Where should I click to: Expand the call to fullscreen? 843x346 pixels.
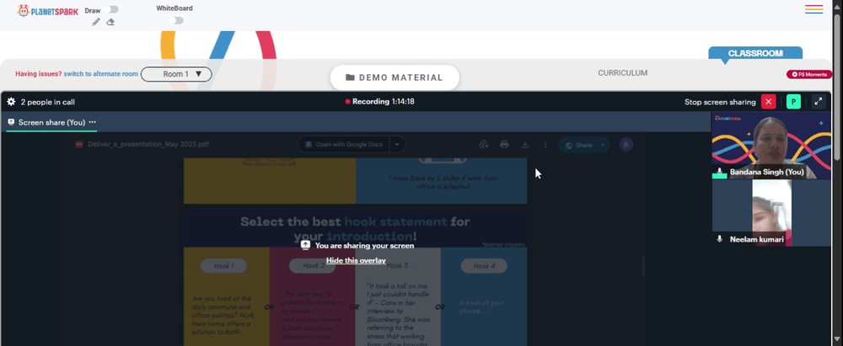[819, 102]
